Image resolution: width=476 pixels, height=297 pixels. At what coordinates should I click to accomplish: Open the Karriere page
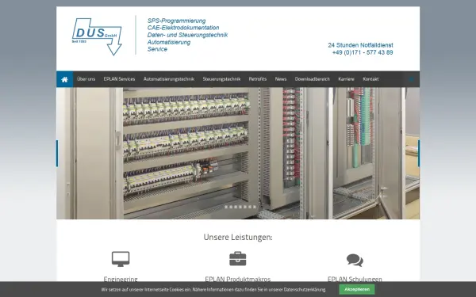(x=347, y=79)
